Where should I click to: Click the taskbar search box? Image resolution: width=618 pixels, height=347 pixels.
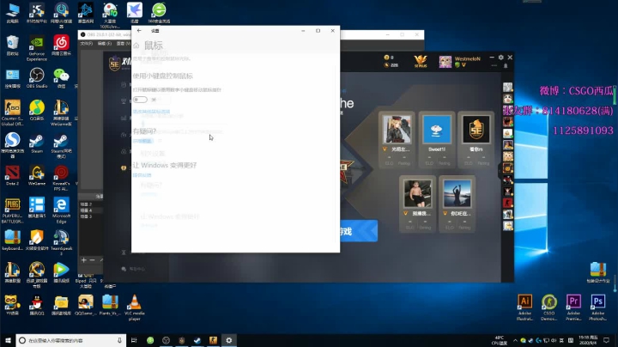point(71,340)
